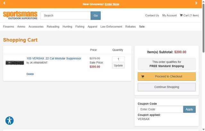The image size is (205, 131).
Task: Open the Enter Now giveaway link
Action: 112,4
